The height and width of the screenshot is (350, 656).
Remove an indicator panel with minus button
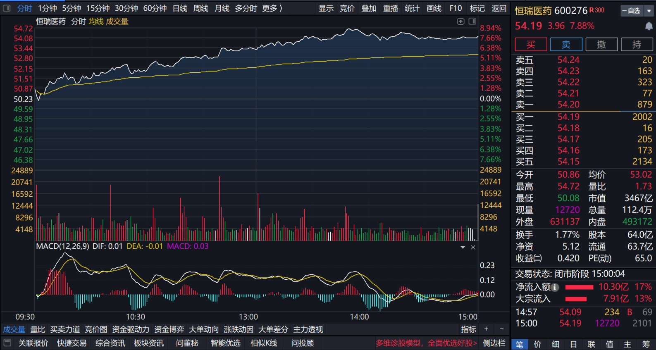coord(501,329)
